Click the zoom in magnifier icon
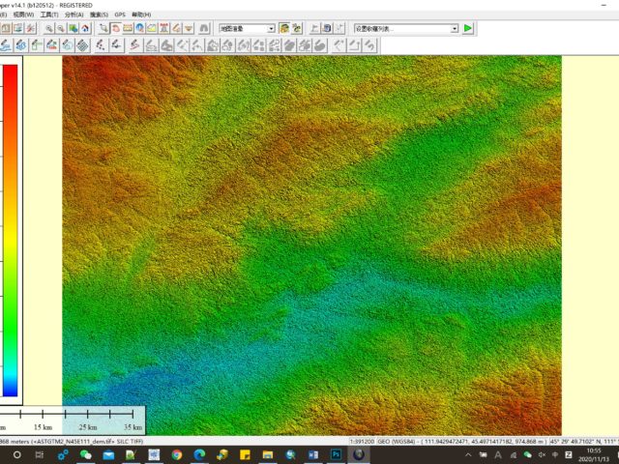The image size is (619, 464). [x=47, y=29]
